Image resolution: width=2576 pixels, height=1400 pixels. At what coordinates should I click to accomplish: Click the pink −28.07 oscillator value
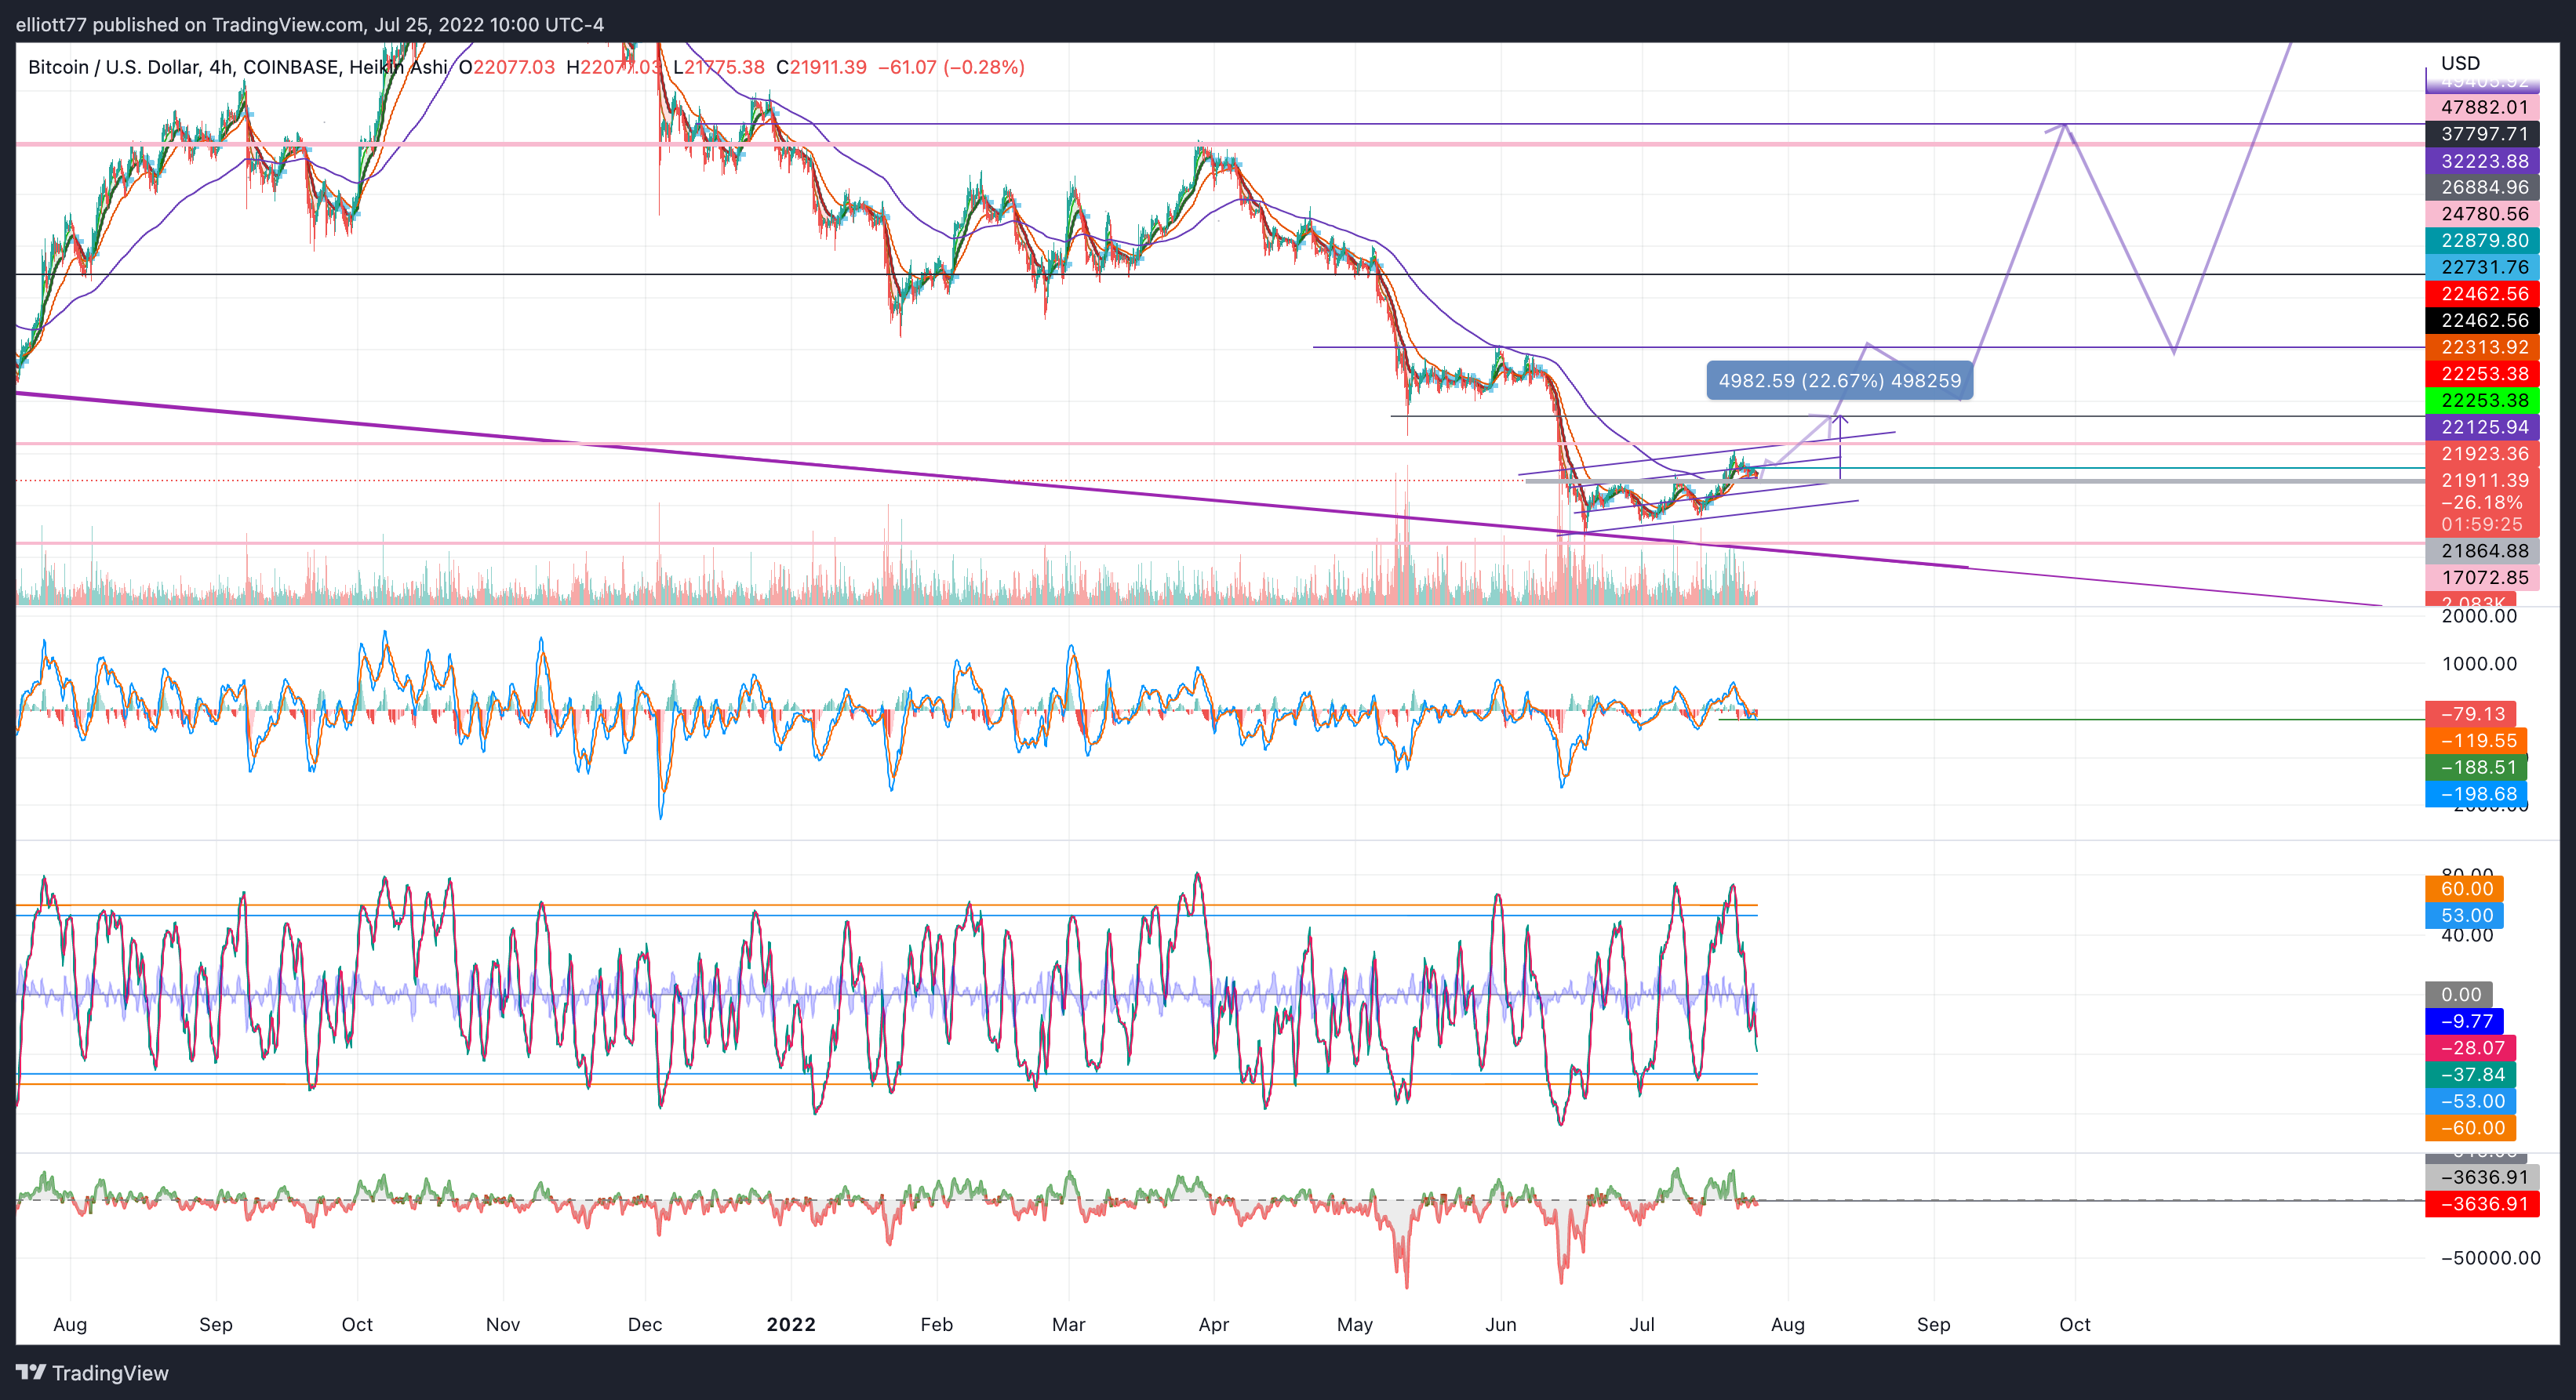point(2471,1048)
